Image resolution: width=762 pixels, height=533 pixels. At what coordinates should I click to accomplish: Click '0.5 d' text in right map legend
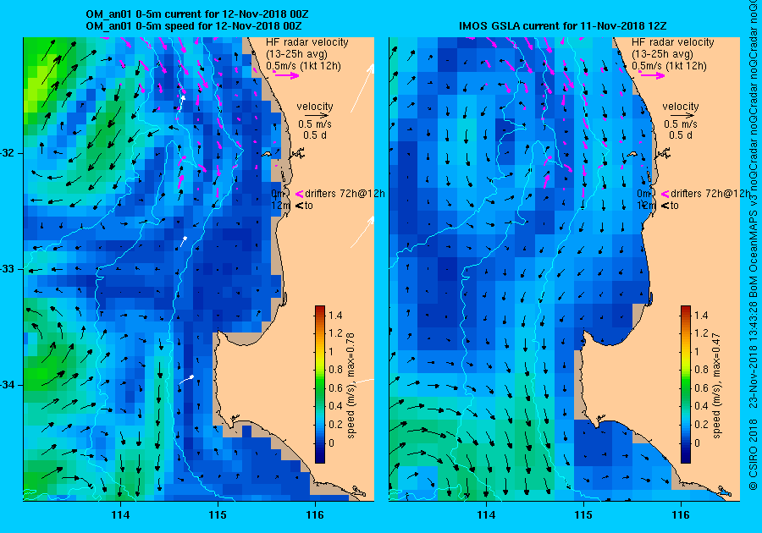pyautogui.click(x=681, y=135)
